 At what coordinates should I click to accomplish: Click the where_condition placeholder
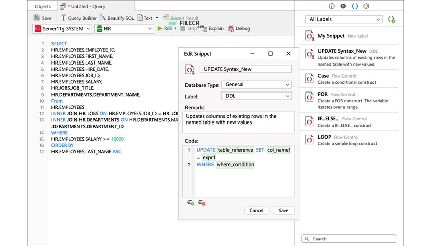pos(235,165)
